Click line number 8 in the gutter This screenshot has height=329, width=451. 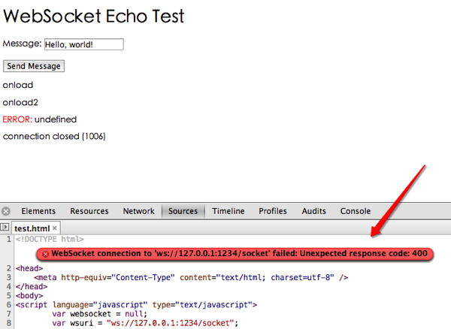(x=8, y=323)
